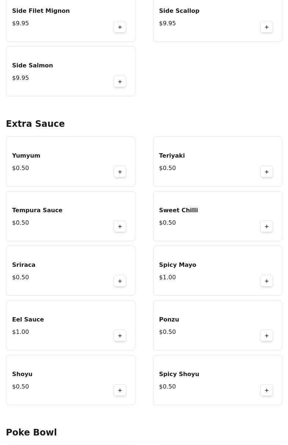Click plus button for Side Scallop
Viewport: 288px width, 445px height.
tap(267, 27)
